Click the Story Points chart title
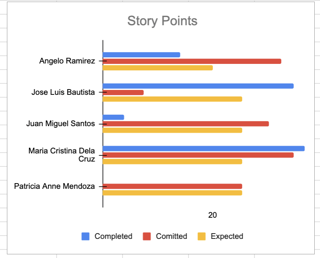Screen dimensions: 320x258 click(x=162, y=21)
